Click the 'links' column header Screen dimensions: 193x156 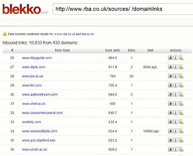coord(132,50)
